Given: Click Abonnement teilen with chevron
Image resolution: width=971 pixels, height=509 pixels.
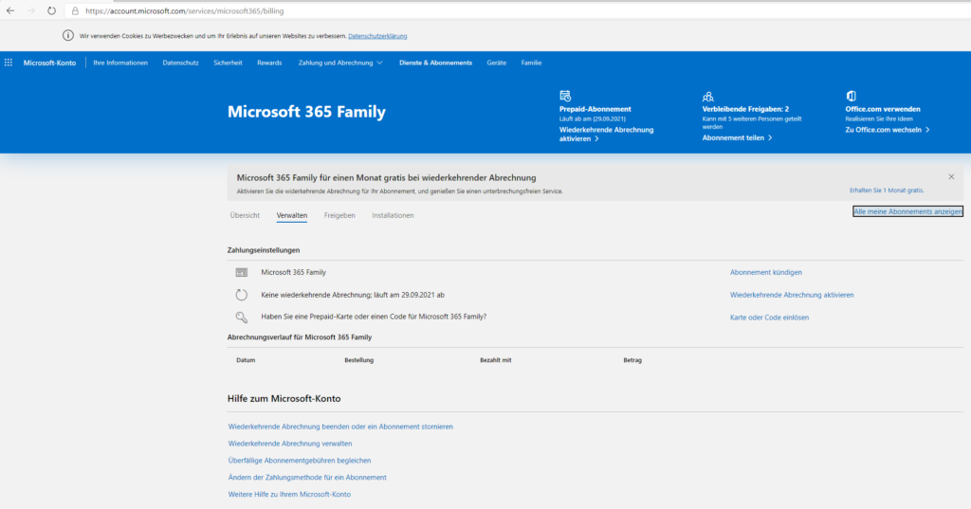Looking at the screenshot, I should pos(737,137).
